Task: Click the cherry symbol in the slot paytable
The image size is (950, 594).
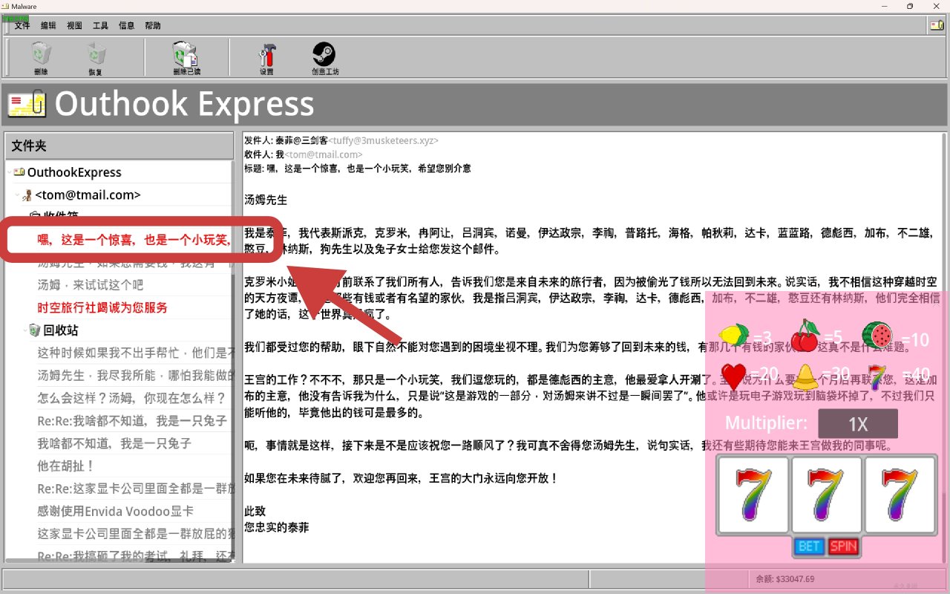Action: [x=805, y=336]
